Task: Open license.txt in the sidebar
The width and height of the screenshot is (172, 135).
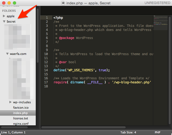Action: (20, 118)
